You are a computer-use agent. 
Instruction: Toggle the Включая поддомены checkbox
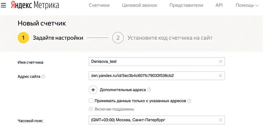tap(91, 109)
